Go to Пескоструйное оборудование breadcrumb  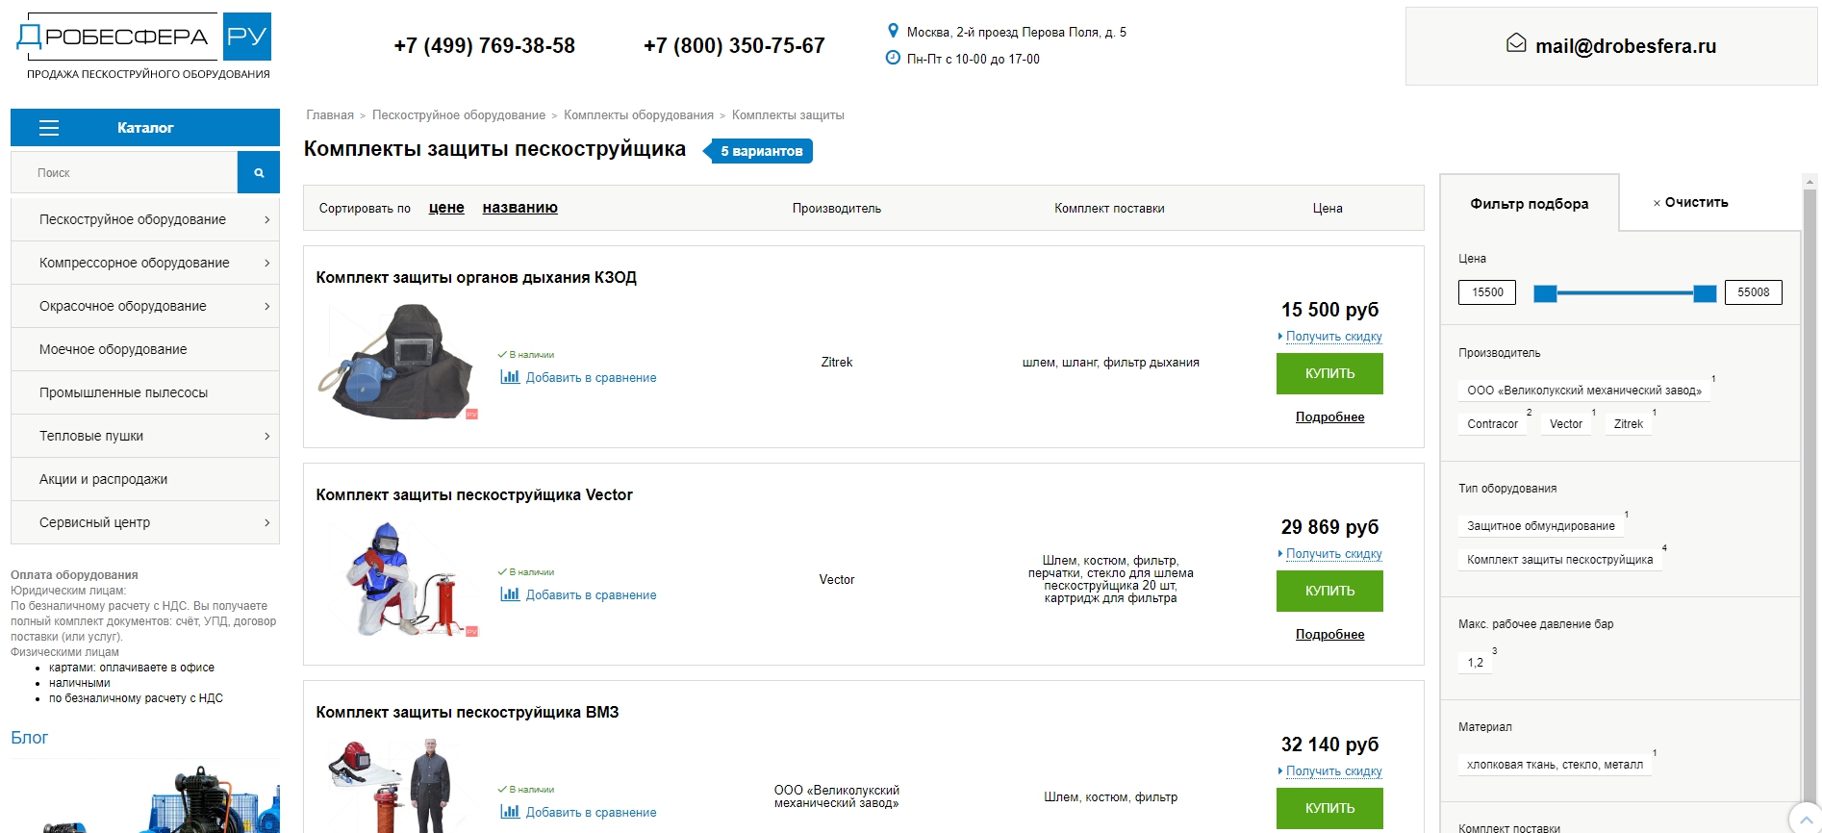pyautogui.click(x=459, y=115)
